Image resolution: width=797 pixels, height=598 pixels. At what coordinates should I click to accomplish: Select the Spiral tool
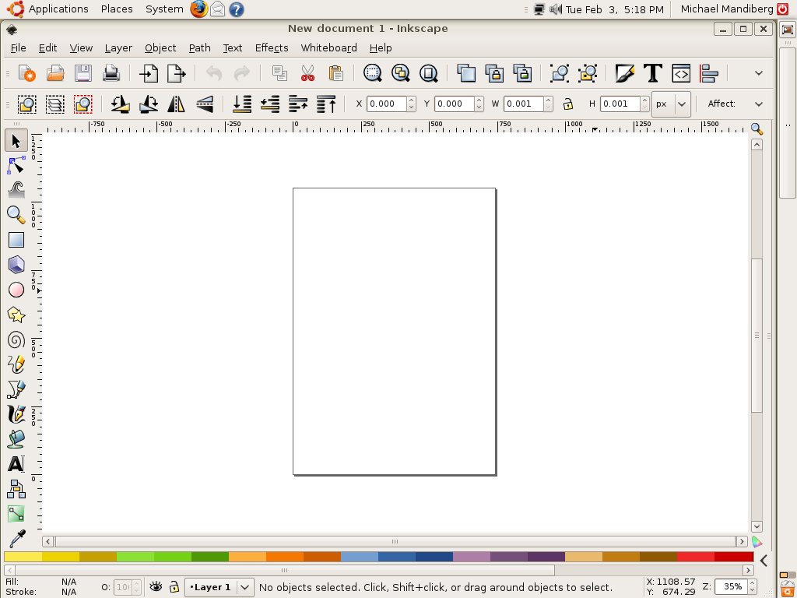(x=16, y=340)
